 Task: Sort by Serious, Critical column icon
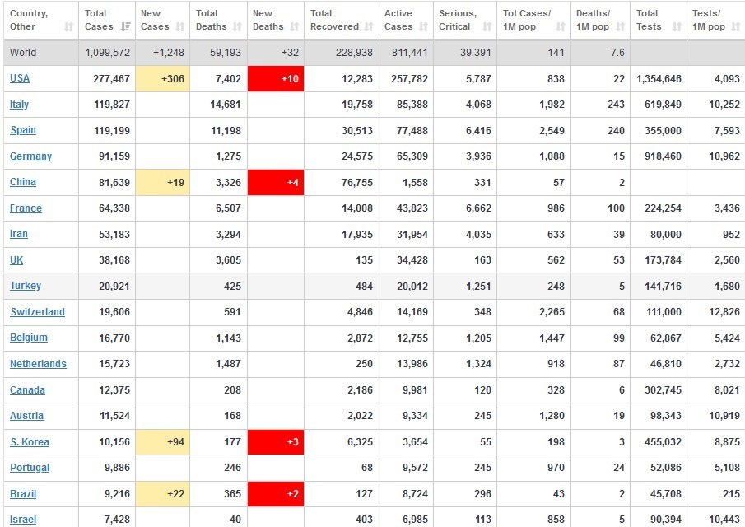(x=487, y=26)
